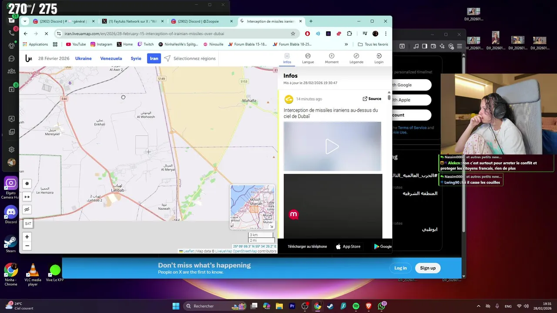The width and height of the screenshot is (557, 313).
Task: Click the Liveuamap logo
Action: tap(29, 58)
